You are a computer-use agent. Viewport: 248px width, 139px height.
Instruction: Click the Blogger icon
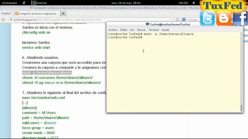pos(224,18)
